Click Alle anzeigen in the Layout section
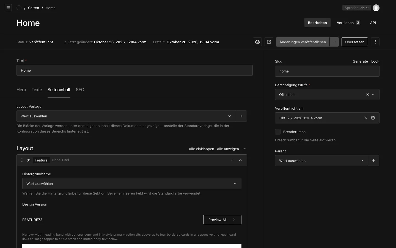The width and height of the screenshot is (396, 248). coord(228,149)
